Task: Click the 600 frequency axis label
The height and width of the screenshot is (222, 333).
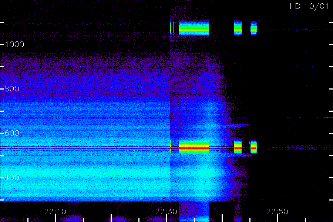Action: [12, 133]
